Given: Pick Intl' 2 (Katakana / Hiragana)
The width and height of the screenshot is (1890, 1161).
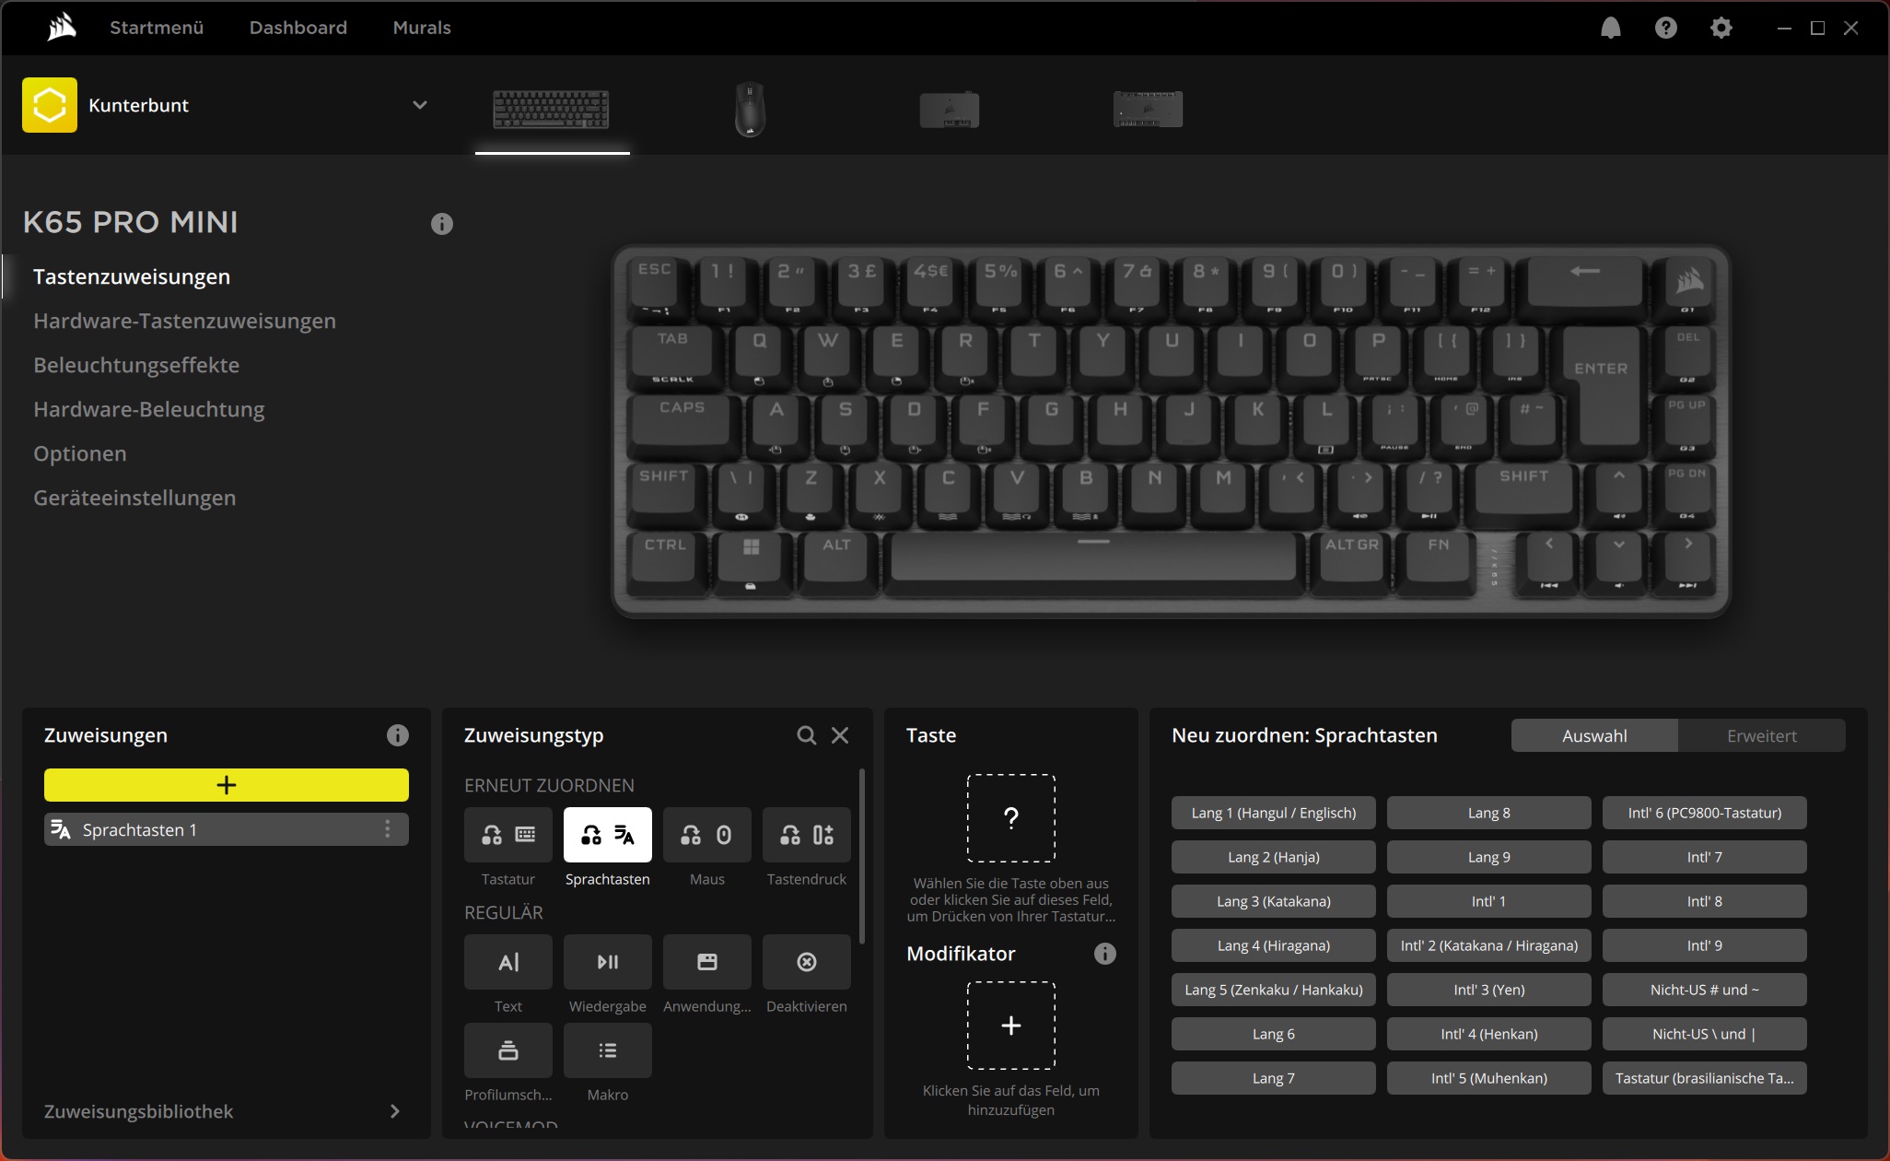Looking at the screenshot, I should pos(1489,945).
